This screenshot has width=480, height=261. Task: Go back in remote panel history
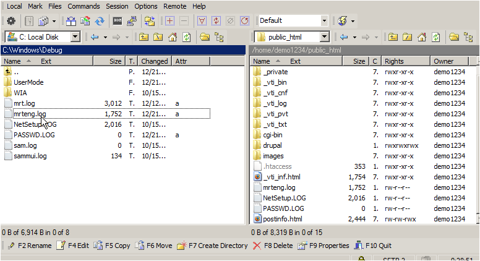pos(344,37)
